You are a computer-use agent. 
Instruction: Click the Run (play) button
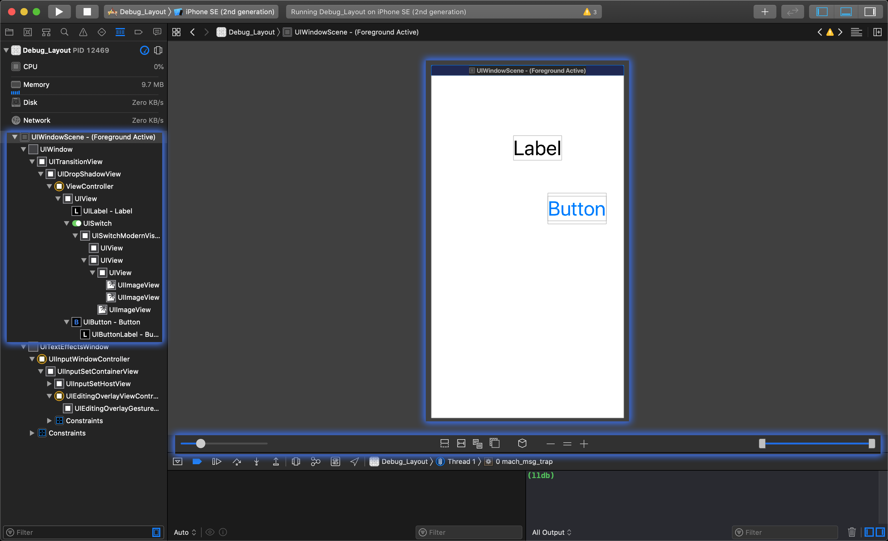[x=59, y=11]
